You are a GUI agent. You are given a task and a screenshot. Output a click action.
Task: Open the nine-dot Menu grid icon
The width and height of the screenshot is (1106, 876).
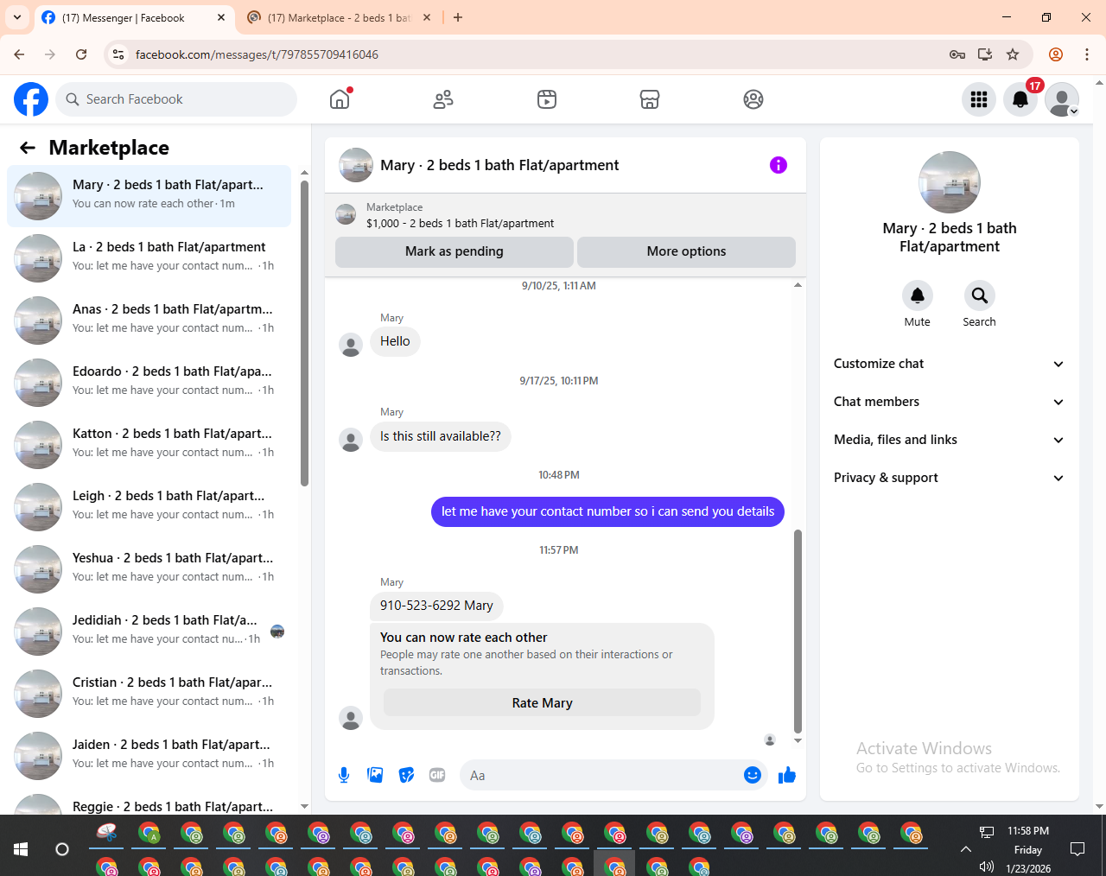point(979,99)
